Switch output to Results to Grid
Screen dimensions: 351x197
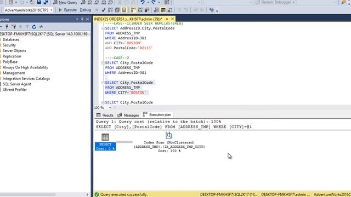[x=163, y=10]
